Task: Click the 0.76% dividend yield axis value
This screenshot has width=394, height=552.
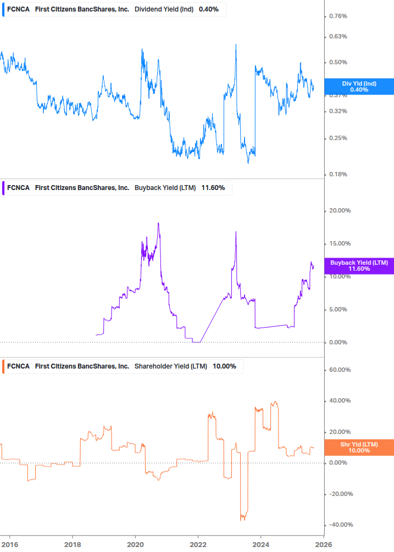Action: click(338, 16)
